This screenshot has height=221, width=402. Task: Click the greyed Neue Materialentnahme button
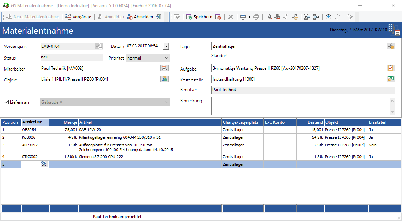tap(33, 17)
